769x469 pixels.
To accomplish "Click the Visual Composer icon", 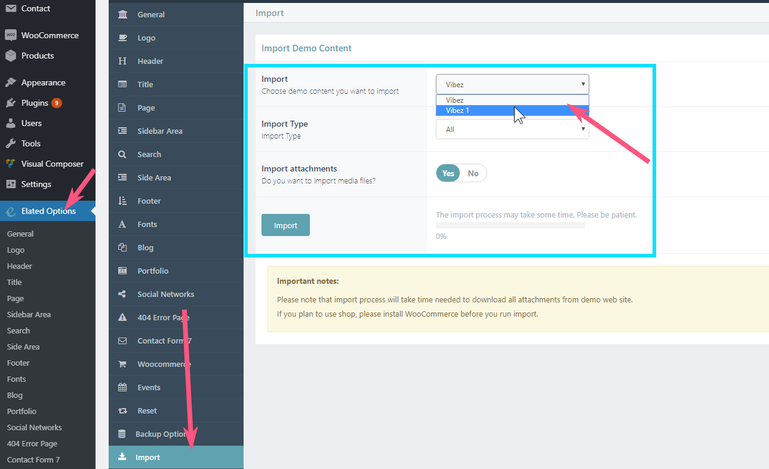I will click(11, 164).
